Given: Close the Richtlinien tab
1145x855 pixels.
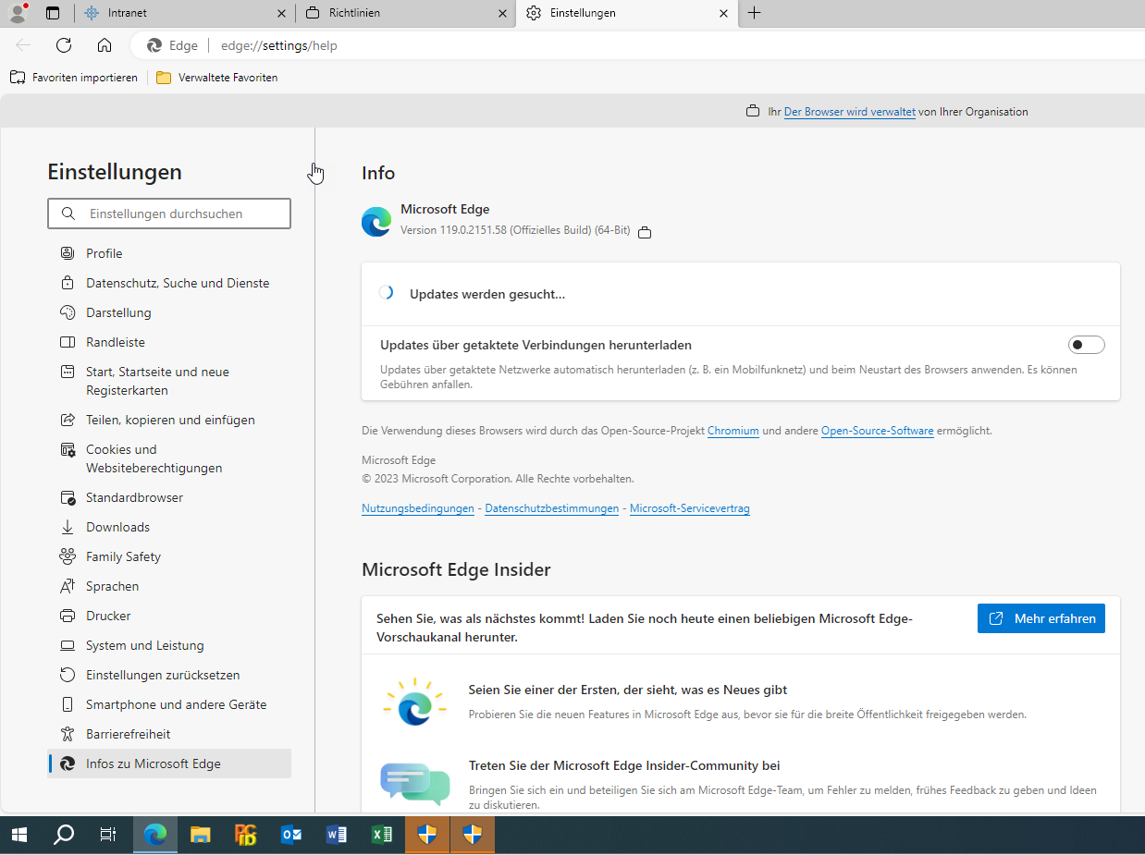Looking at the screenshot, I should 502,13.
